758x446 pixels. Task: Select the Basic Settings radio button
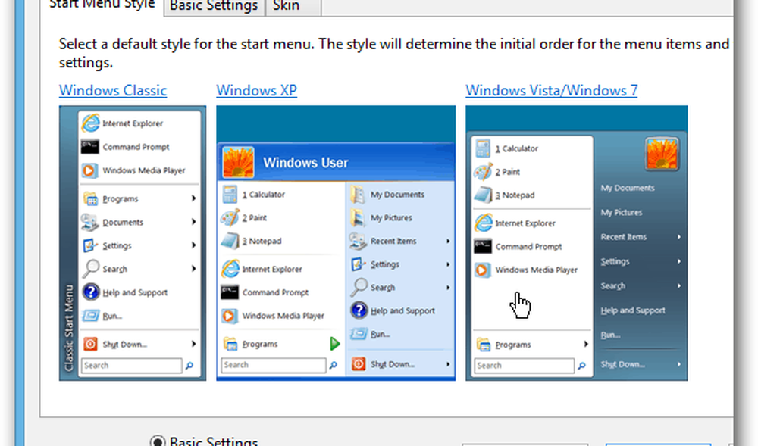pyautogui.click(x=158, y=441)
